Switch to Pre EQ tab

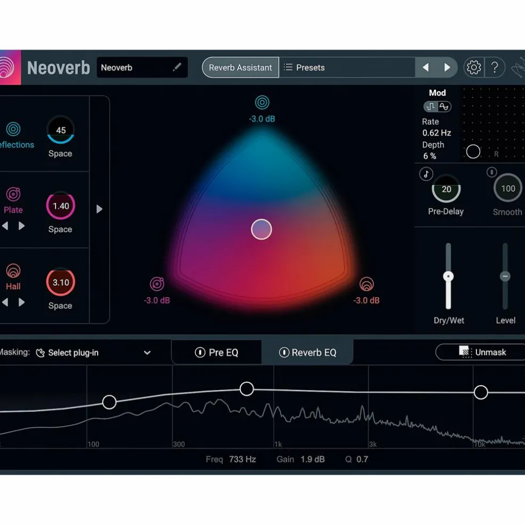pos(216,352)
